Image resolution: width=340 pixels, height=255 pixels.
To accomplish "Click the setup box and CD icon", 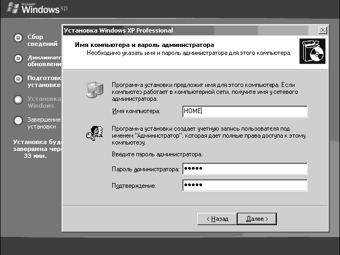I will pyautogui.click(x=311, y=52).
